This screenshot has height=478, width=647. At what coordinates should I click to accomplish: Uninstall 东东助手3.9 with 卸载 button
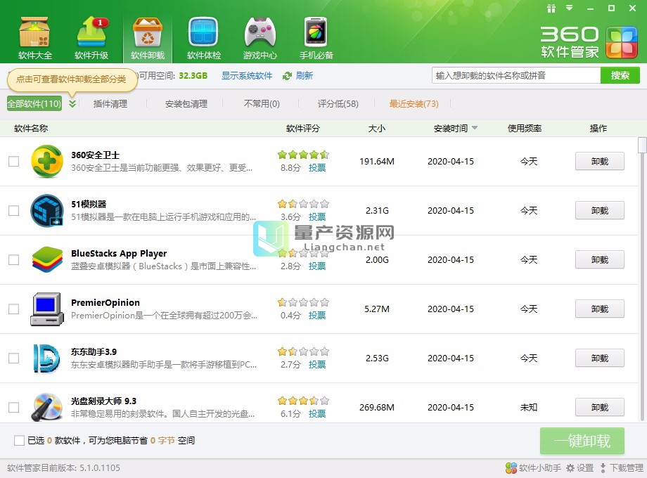[x=600, y=358]
